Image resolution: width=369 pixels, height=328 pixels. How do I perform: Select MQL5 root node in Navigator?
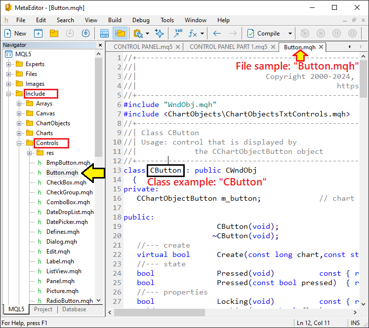23,54
